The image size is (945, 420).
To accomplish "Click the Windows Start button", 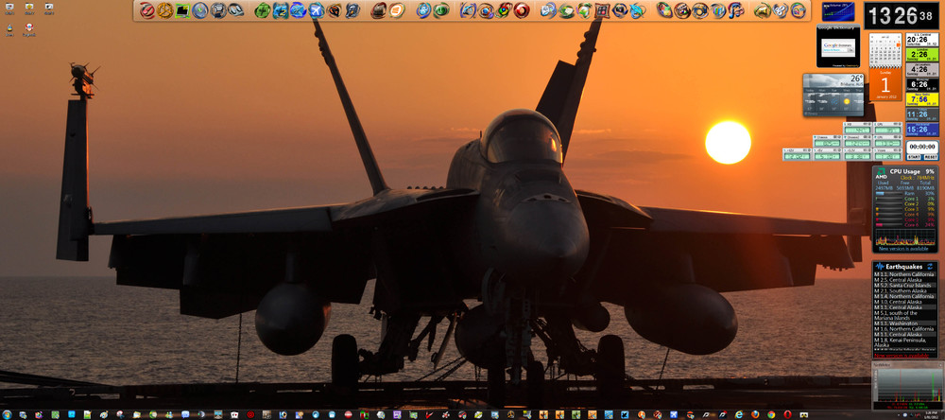I will 8,414.
